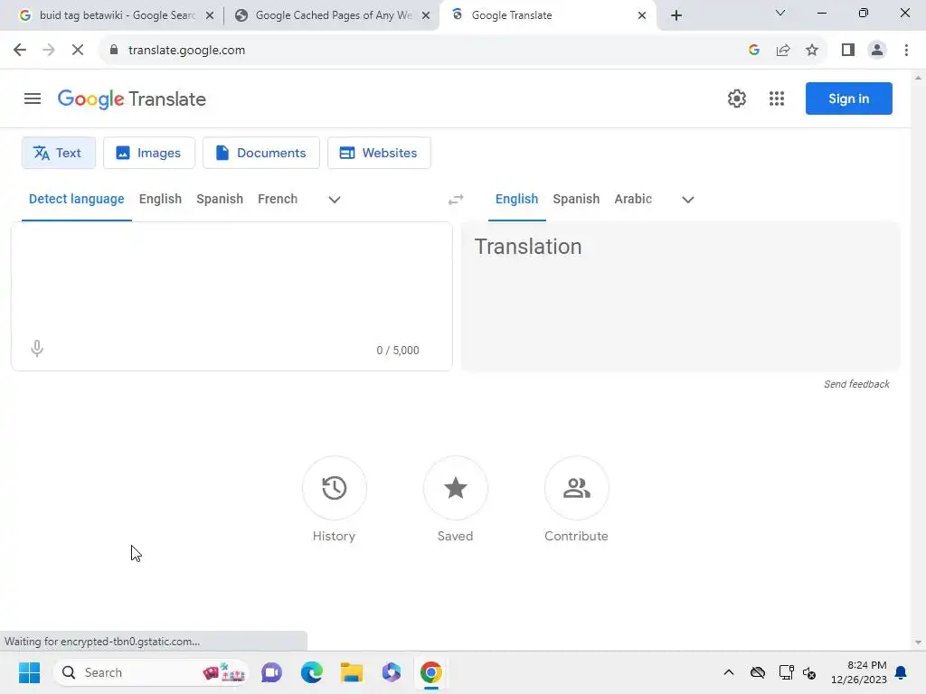Screen dimensions: 926x694
Task: Open the taskbar clock and date
Action: pos(859,672)
